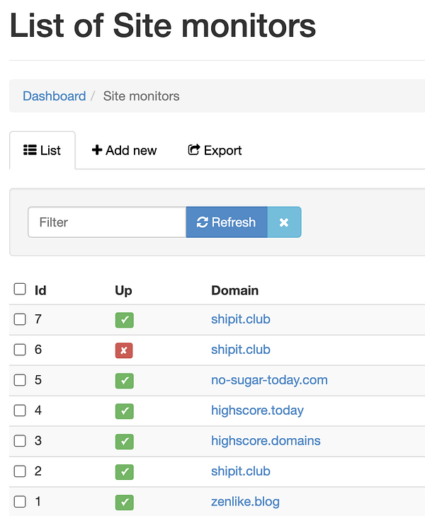Click green check icon in highscore.domains row

(x=124, y=442)
